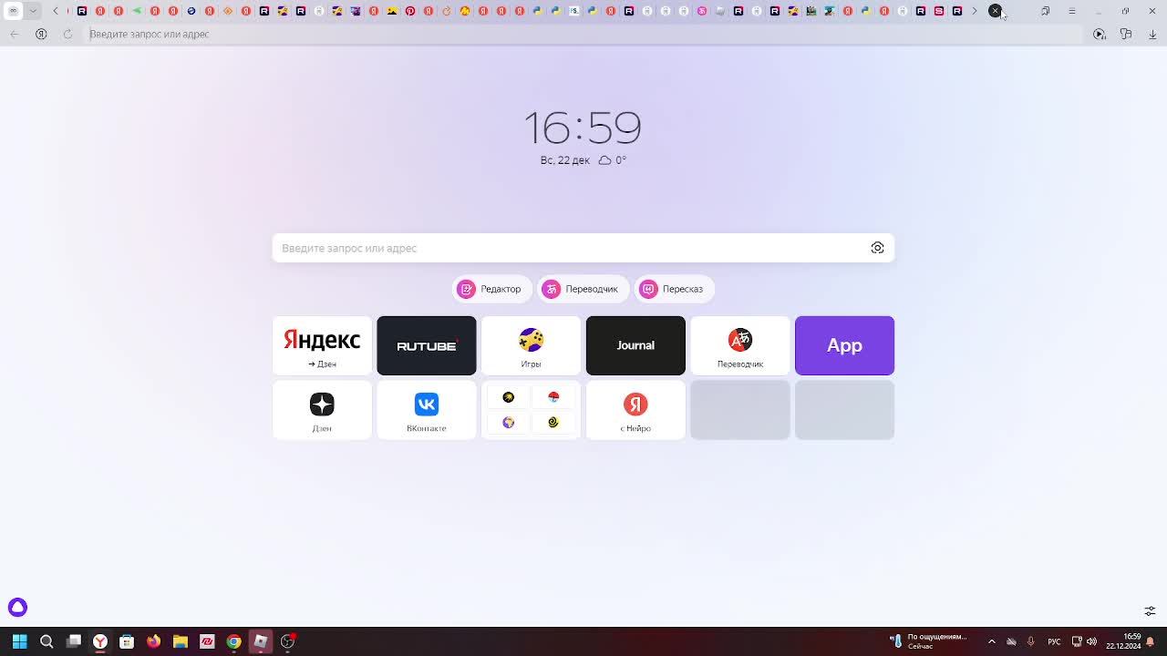1167x656 pixels.
Task: Click the 16:59 clock widget
Action: (x=583, y=128)
